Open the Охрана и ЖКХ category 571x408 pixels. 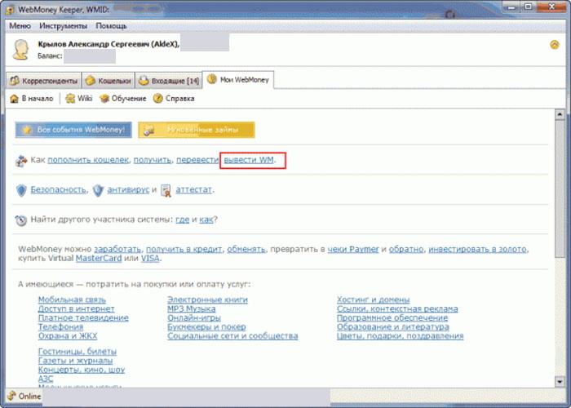(68, 336)
